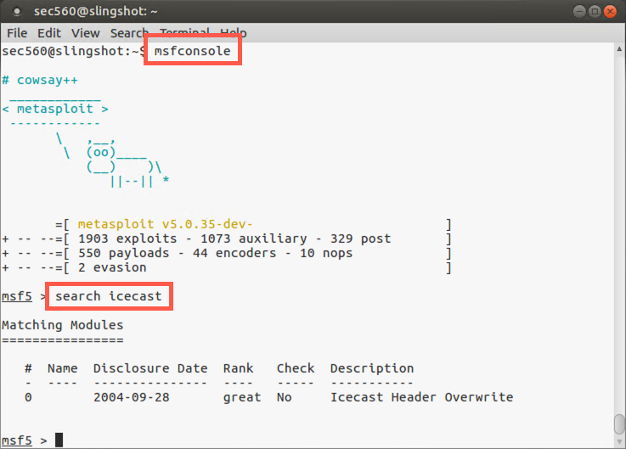Click '2 evasion' text
Viewport: 626px width, 449px height.
[112, 267]
